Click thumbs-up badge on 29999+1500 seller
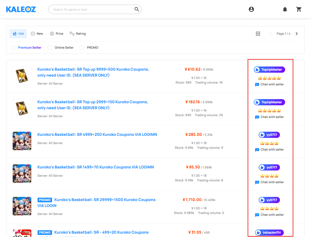 [262, 200]
